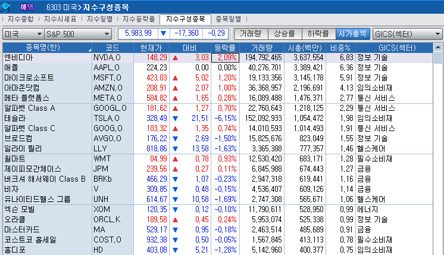
Task: Select the 유나이티드헬스 그룹 stock name
Action: [x=37, y=200]
